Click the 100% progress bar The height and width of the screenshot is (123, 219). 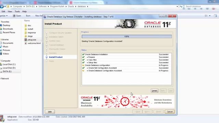coord(127,37)
